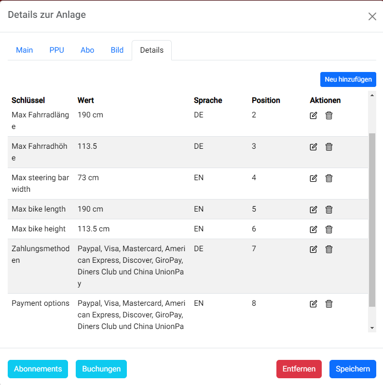The height and width of the screenshot is (385, 383).
Task: Delete the Payment options entry
Action: (329, 304)
